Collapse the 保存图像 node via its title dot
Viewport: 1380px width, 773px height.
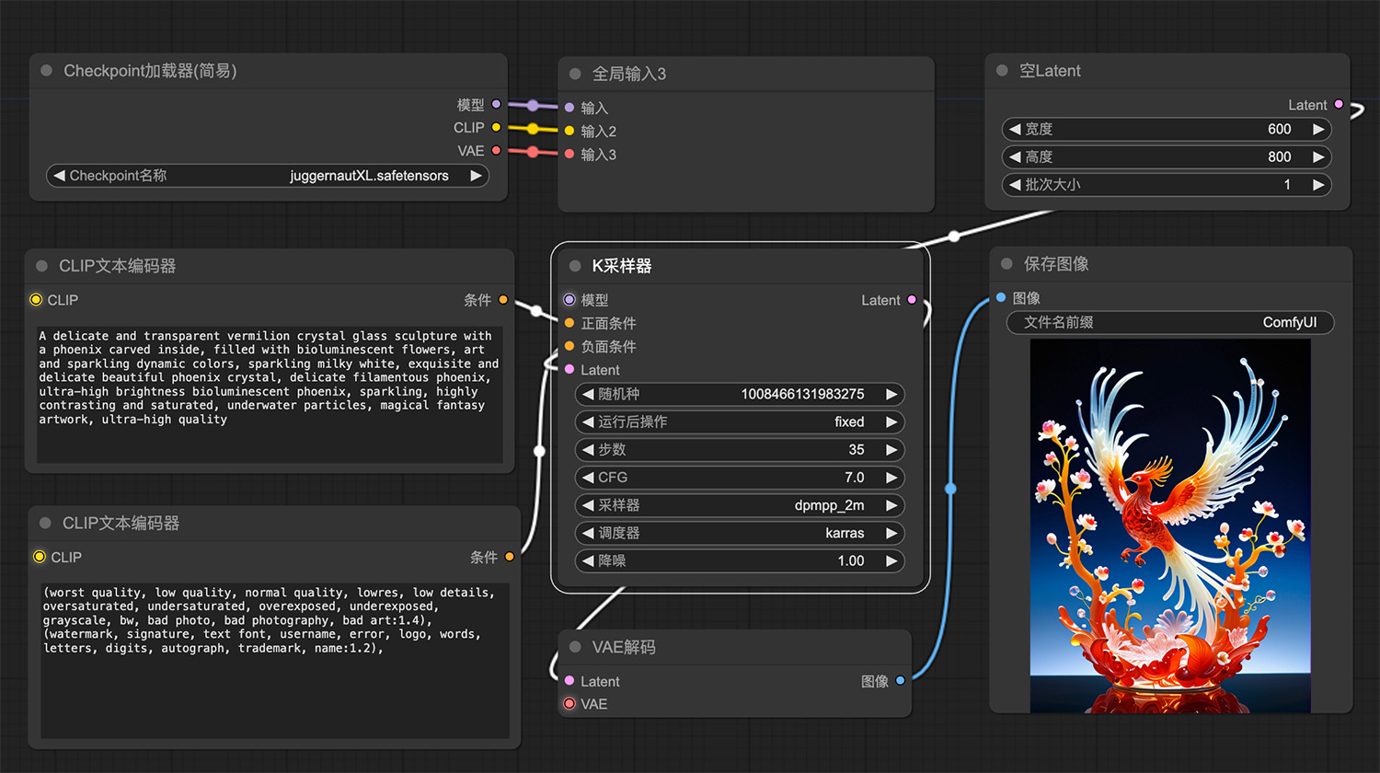click(1006, 264)
